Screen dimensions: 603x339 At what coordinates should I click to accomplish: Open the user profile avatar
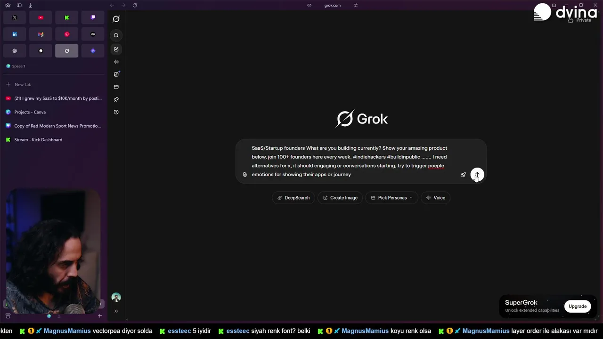click(x=116, y=297)
